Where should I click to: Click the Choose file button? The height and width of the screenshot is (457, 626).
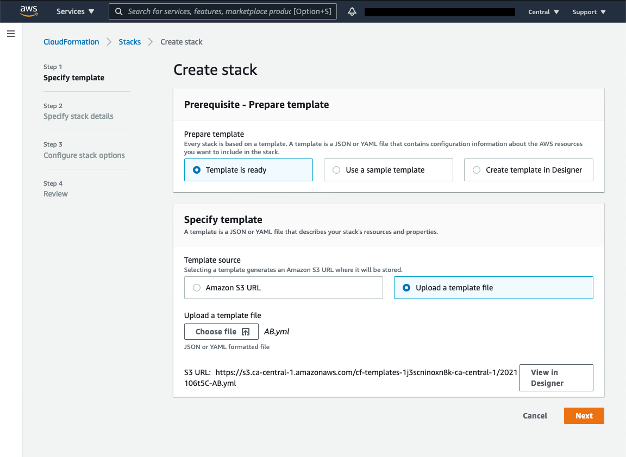click(x=221, y=332)
